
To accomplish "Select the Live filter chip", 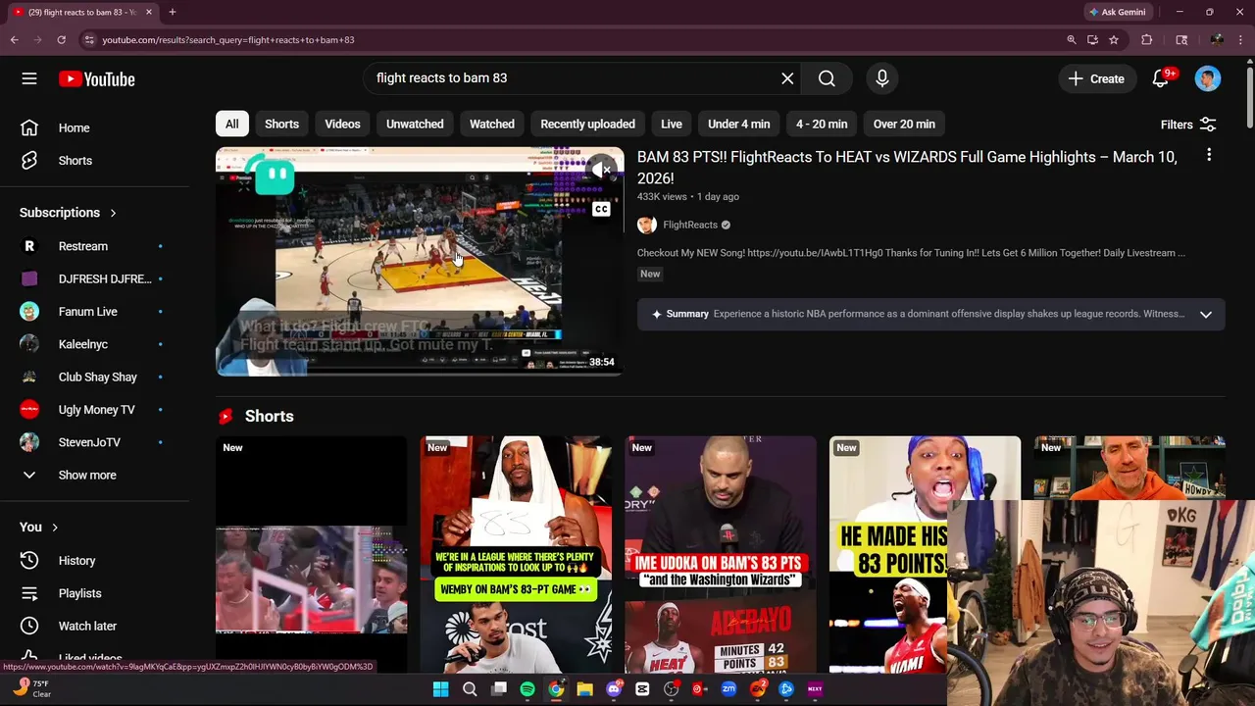I will [x=672, y=124].
